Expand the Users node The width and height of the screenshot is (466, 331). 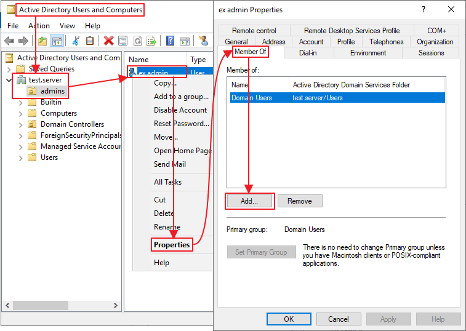(x=20, y=158)
